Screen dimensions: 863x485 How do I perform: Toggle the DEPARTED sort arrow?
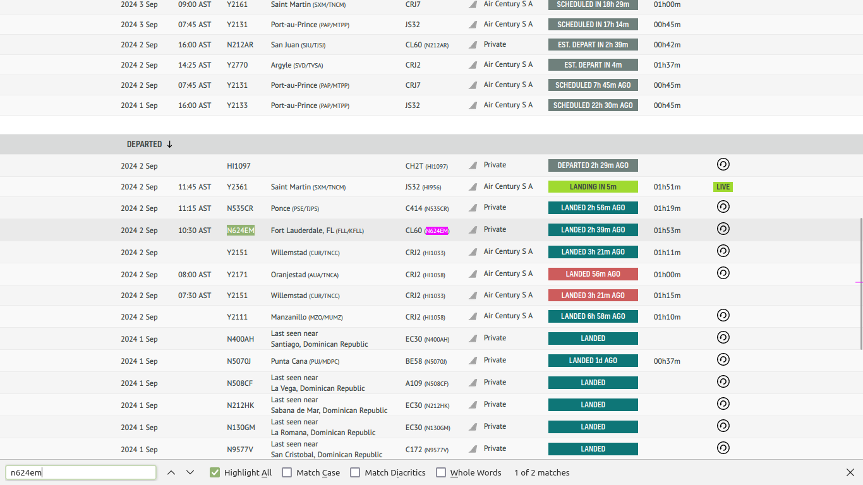pos(169,144)
